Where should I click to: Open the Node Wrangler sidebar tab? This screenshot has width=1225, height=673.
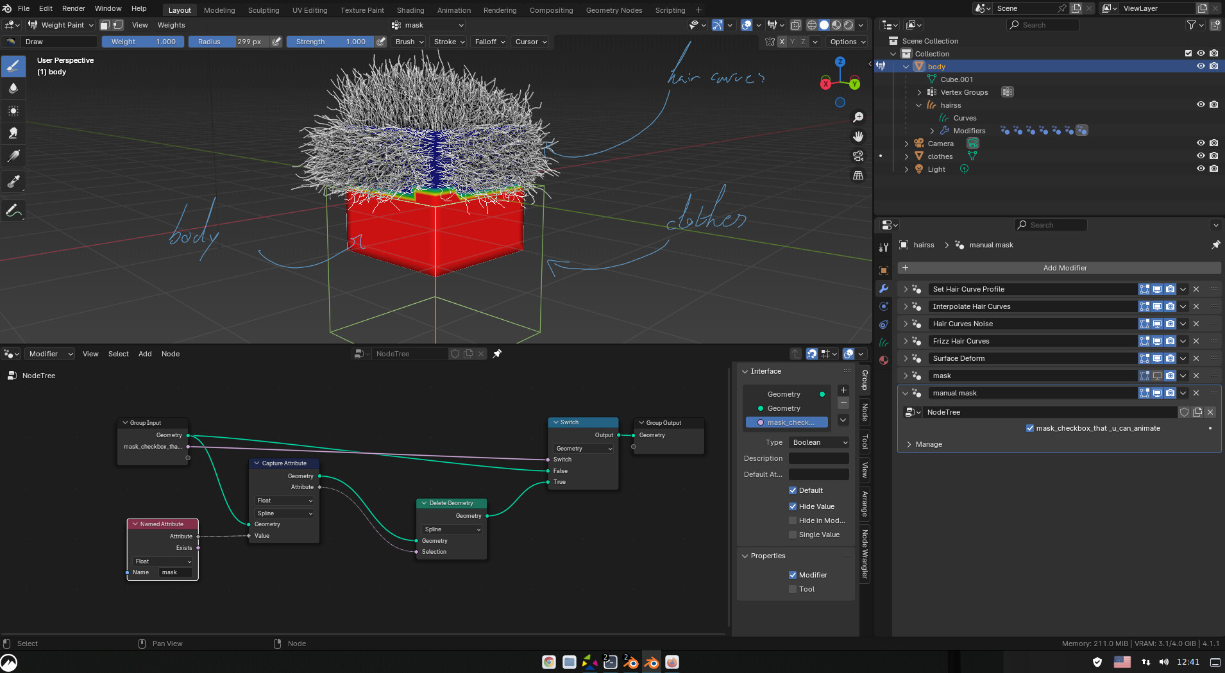(x=865, y=554)
